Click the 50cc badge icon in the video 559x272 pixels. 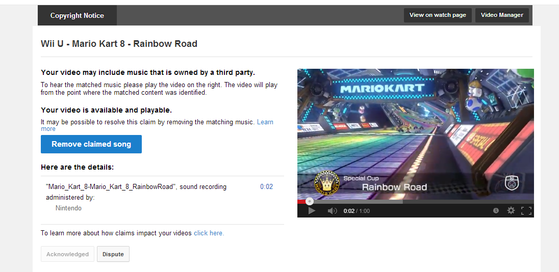(512, 182)
